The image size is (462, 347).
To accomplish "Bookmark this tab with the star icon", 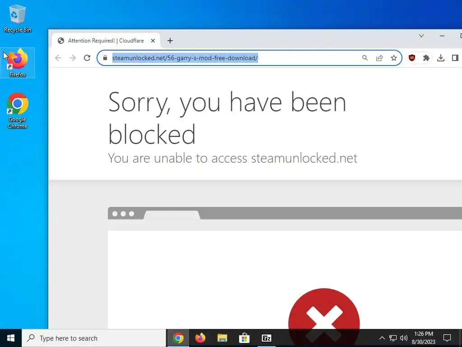I will point(393,58).
